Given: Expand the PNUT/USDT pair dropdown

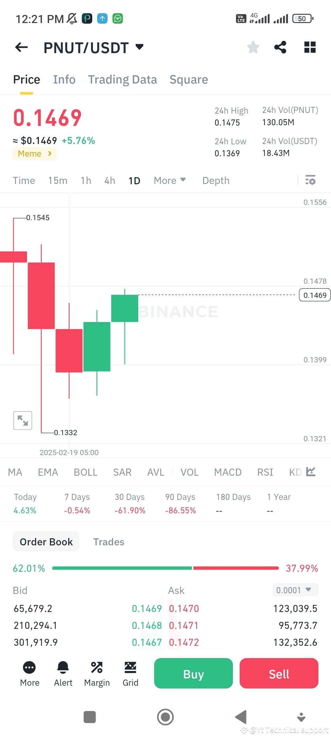Looking at the screenshot, I should (139, 47).
